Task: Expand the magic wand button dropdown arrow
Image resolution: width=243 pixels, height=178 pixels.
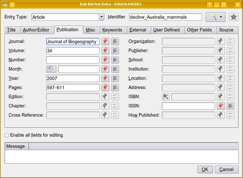Action: tap(221, 17)
